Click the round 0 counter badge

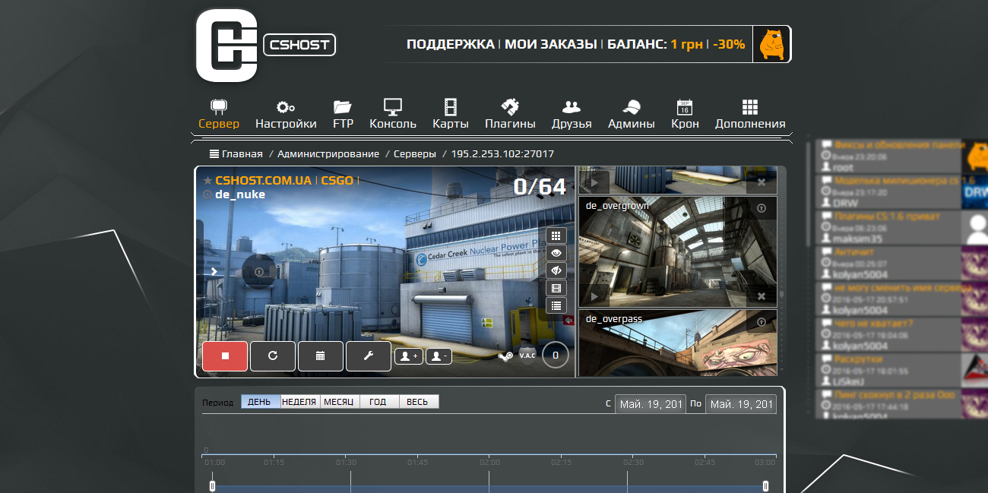[556, 355]
